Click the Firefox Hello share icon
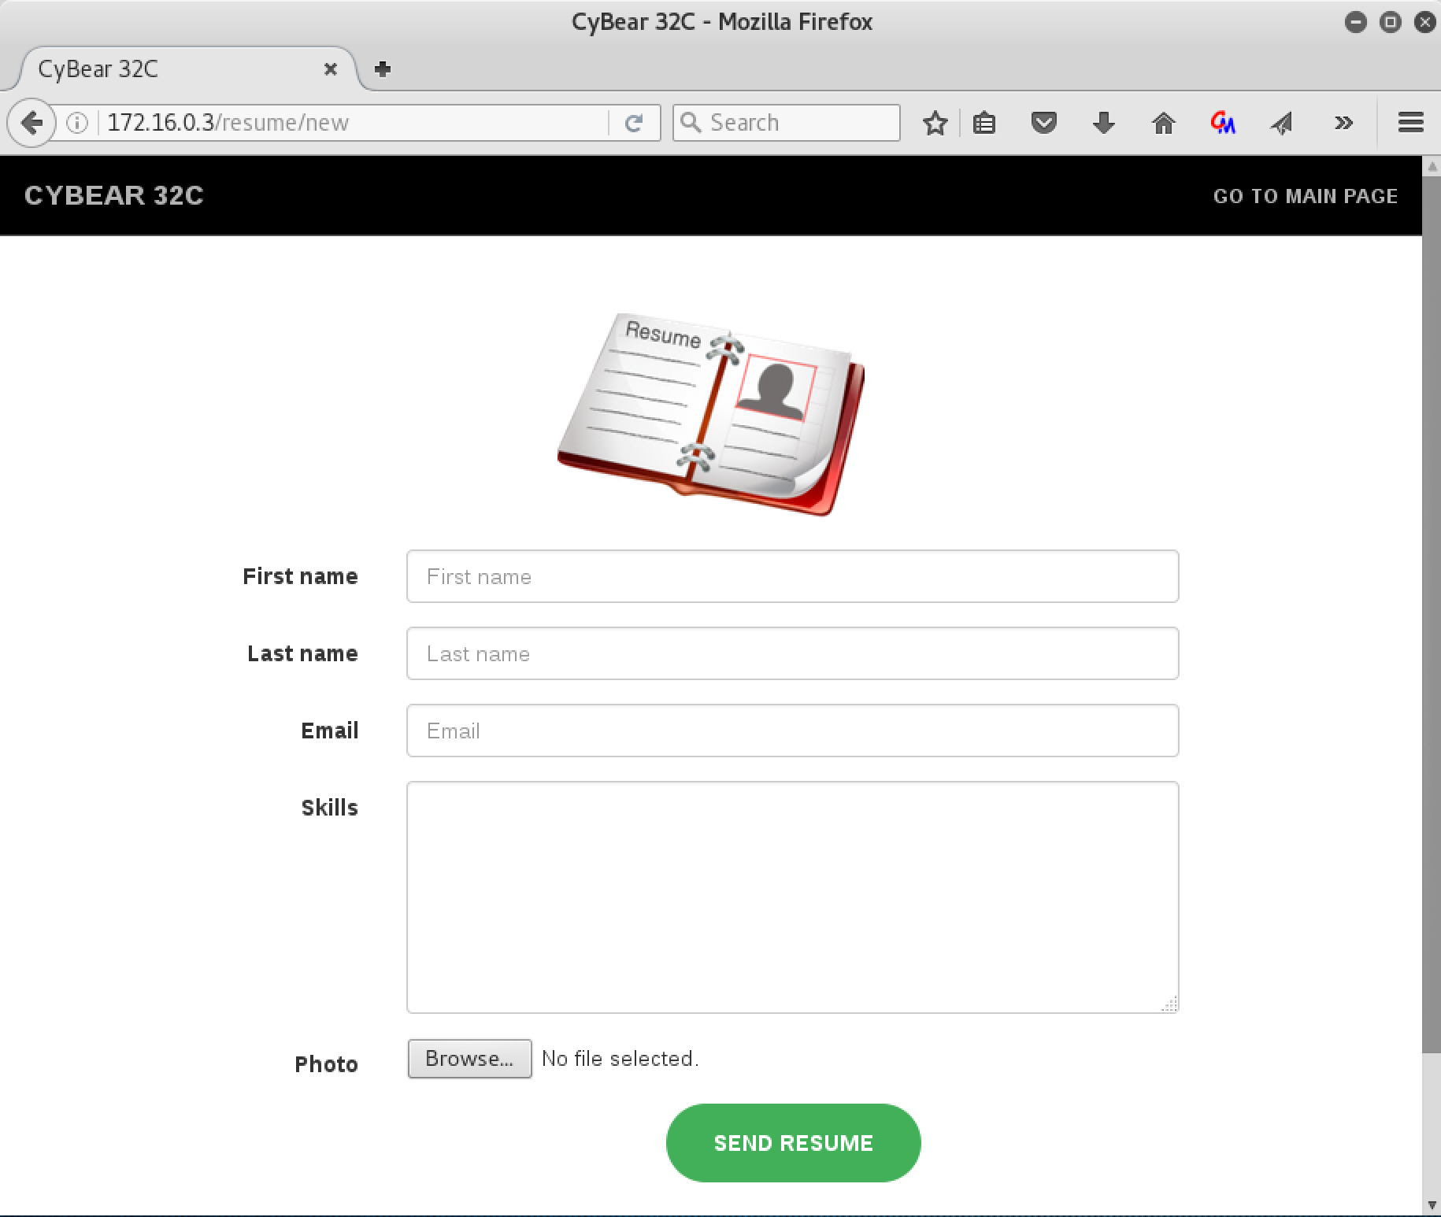1441x1217 pixels. coord(1282,123)
